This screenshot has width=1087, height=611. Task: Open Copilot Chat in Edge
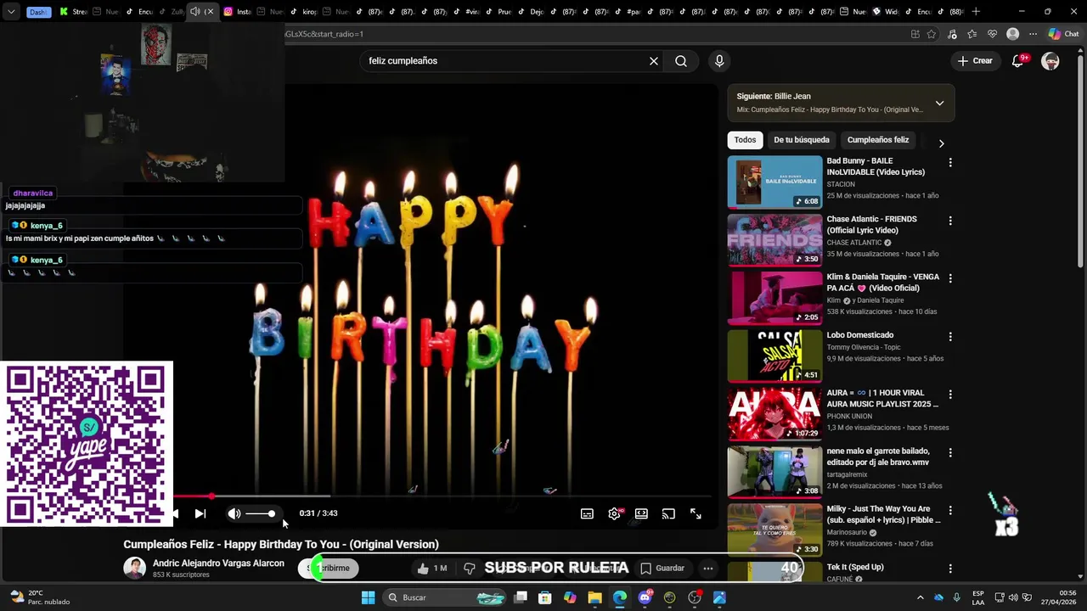point(1062,34)
